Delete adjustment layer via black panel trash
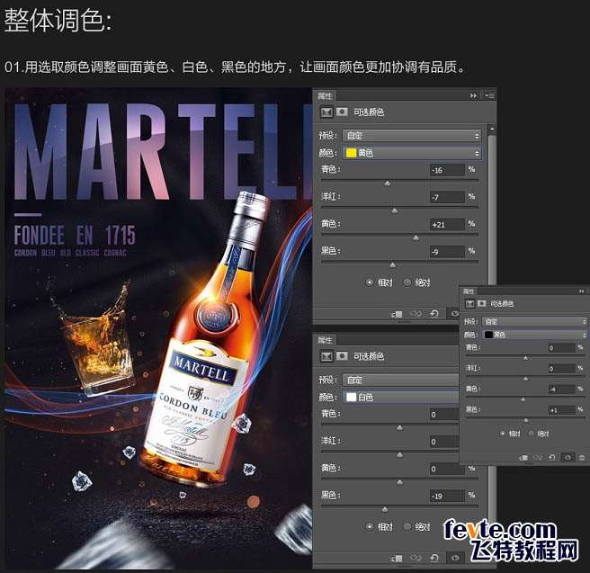Image resolution: width=590 pixels, height=573 pixels. click(582, 458)
